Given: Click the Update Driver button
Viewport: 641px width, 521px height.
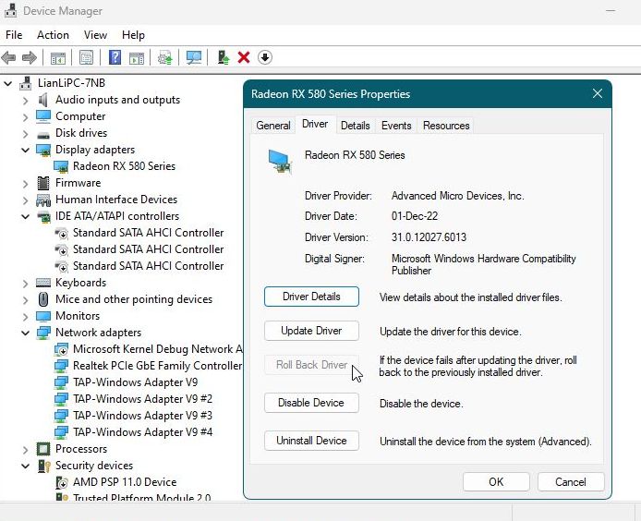Looking at the screenshot, I should pyautogui.click(x=311, y=331).
